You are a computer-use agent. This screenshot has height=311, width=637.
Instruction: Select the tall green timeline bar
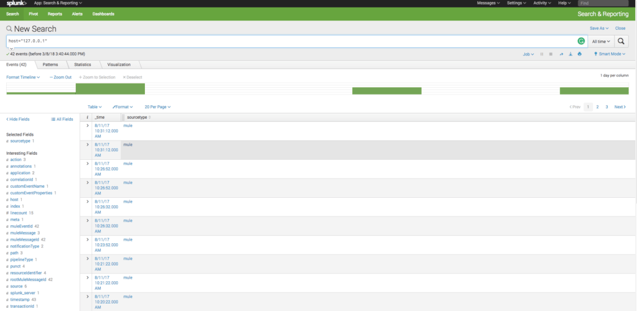(109, 88)
